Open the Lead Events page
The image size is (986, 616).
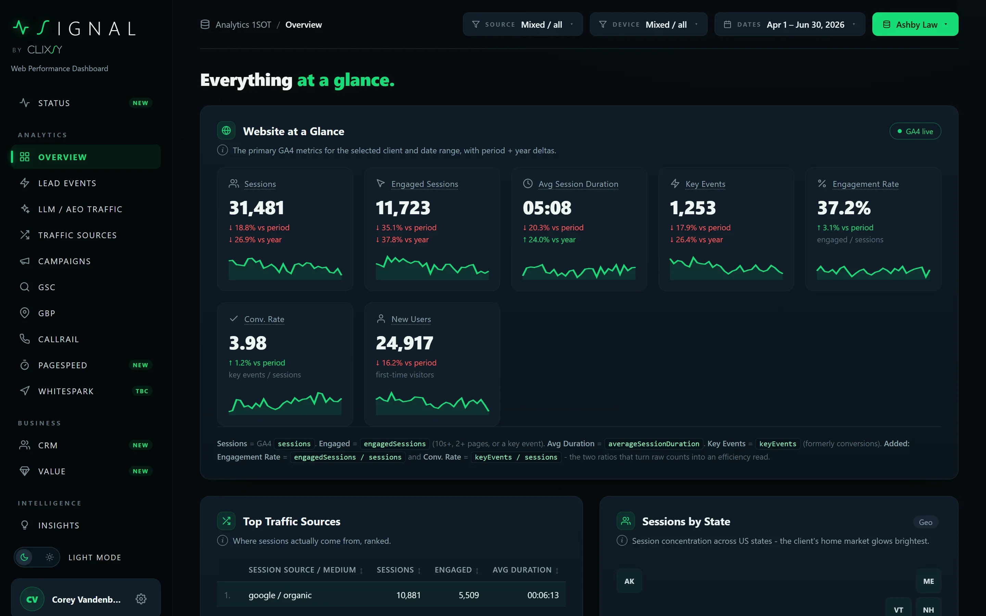[x=86, y=183]
